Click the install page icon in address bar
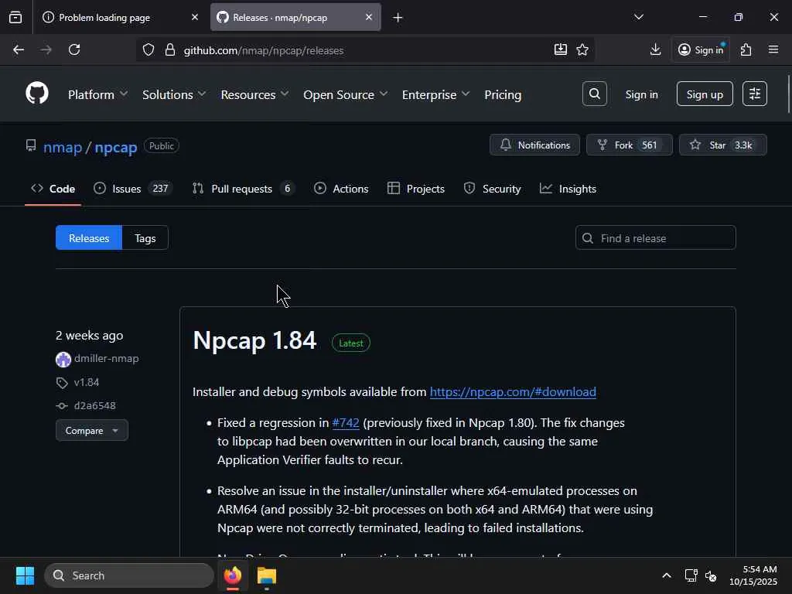Viewport: 792px width, 594px height. click(x=561, y=49)
